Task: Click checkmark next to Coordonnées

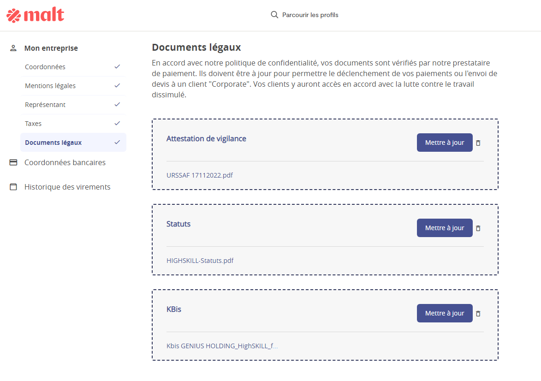Action: pyautogui.click(x=117, y=66)
